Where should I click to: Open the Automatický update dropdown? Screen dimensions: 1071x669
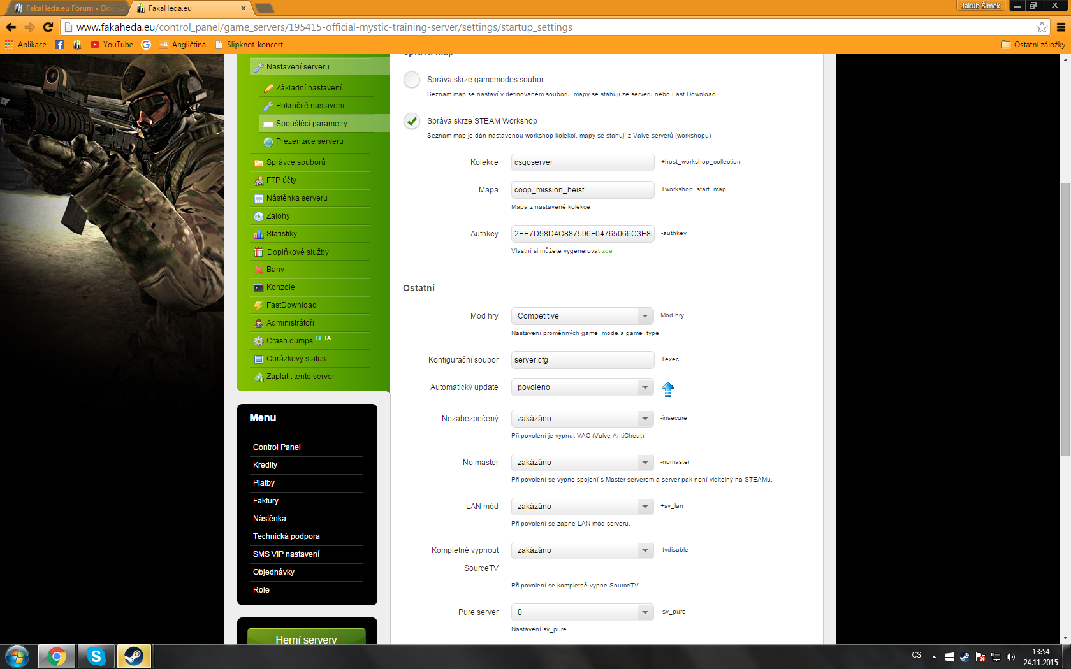point(583,387)
